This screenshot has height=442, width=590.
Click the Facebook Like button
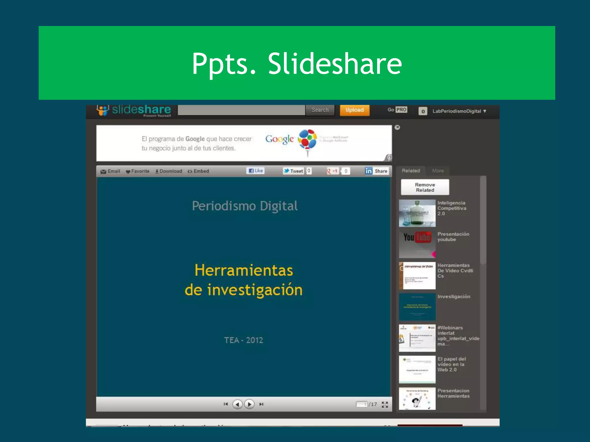pyautogui.click(x=256, y=171)
